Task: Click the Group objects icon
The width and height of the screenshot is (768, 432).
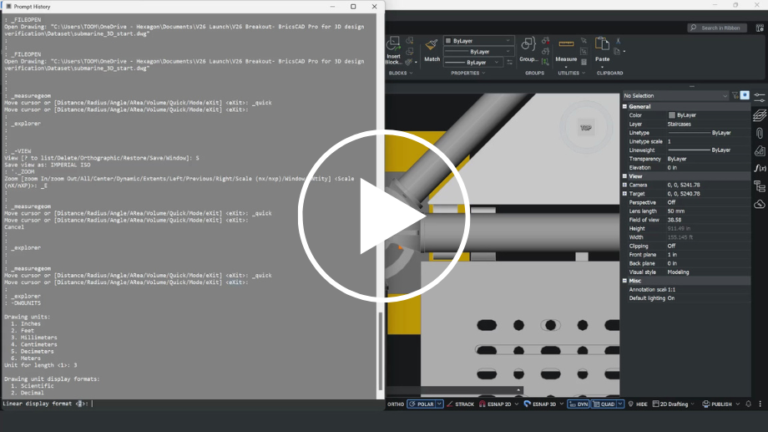Action: (528, 44)
